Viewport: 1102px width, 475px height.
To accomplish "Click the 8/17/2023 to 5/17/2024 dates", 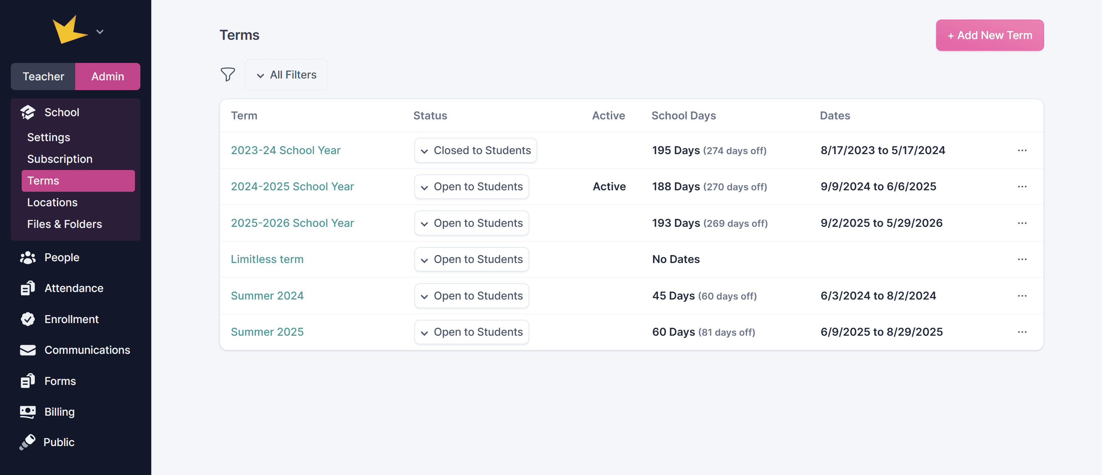I will tap(883, 150).
